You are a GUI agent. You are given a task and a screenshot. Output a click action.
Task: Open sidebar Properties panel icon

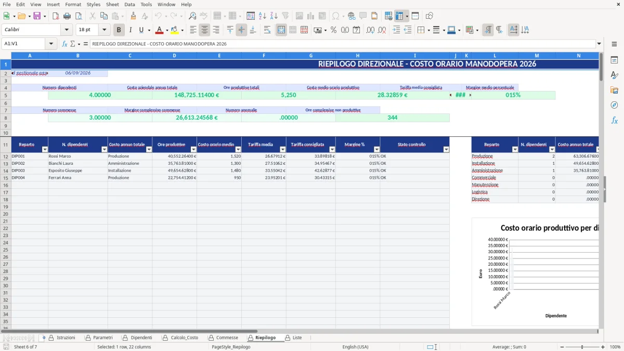(x=614, y=60)
